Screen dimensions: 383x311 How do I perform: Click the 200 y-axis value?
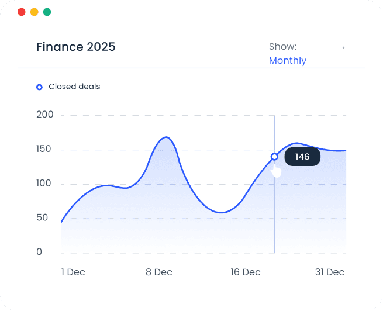pyautogui.click(x=45, y=115)
